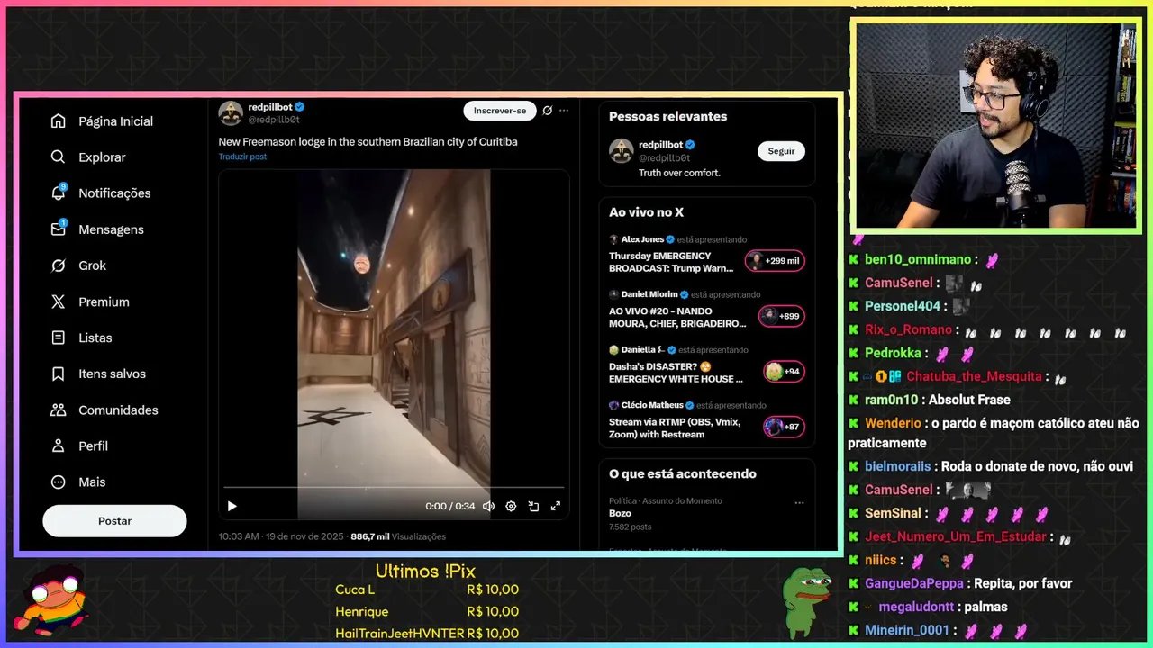Screen dimensions: 1153x648
Task: Open Dasha's DISASTER live entry
Action: 707,366
